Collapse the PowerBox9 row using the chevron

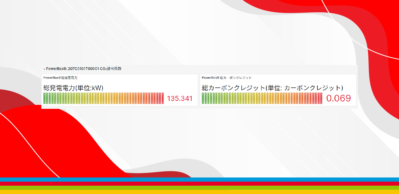[x=44, y=69]
